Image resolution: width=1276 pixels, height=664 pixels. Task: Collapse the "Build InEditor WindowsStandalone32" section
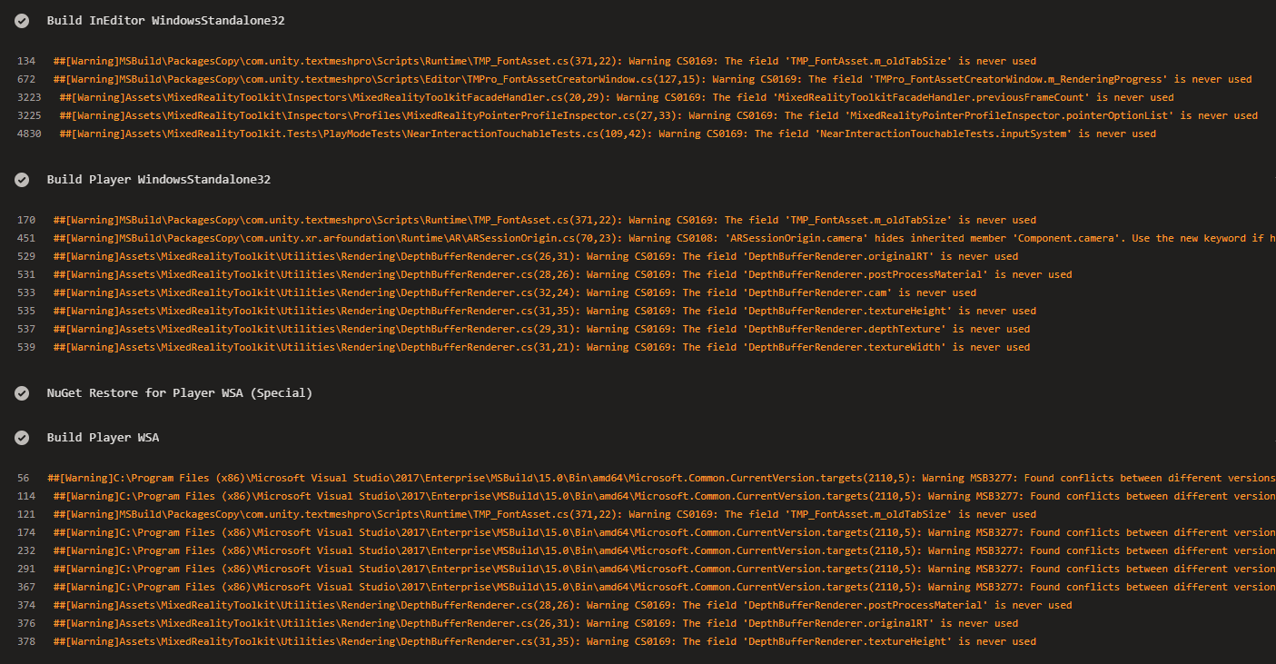click(x=163, y=20)
